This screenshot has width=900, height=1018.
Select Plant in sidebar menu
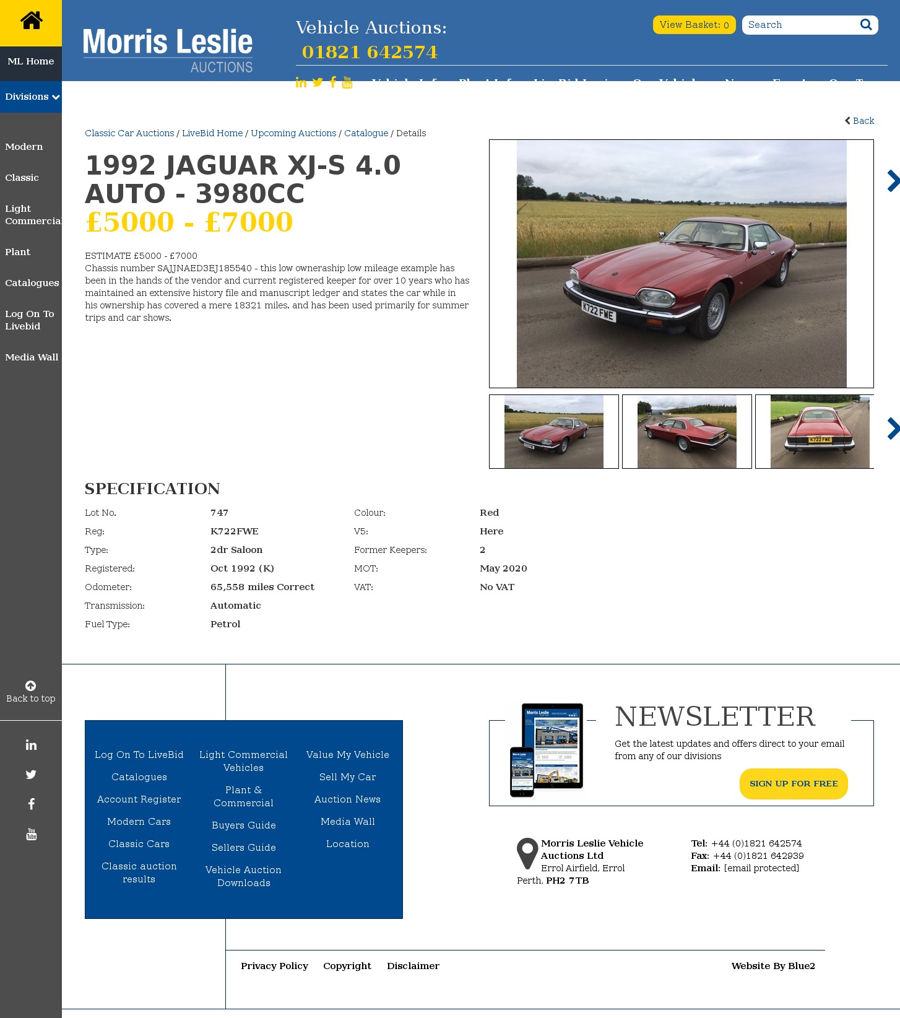click(x=17, y=252)
